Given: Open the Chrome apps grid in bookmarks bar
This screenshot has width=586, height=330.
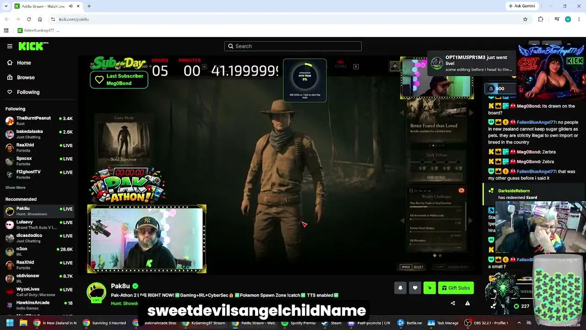Looking at the screenshot, I should point(6,31).
